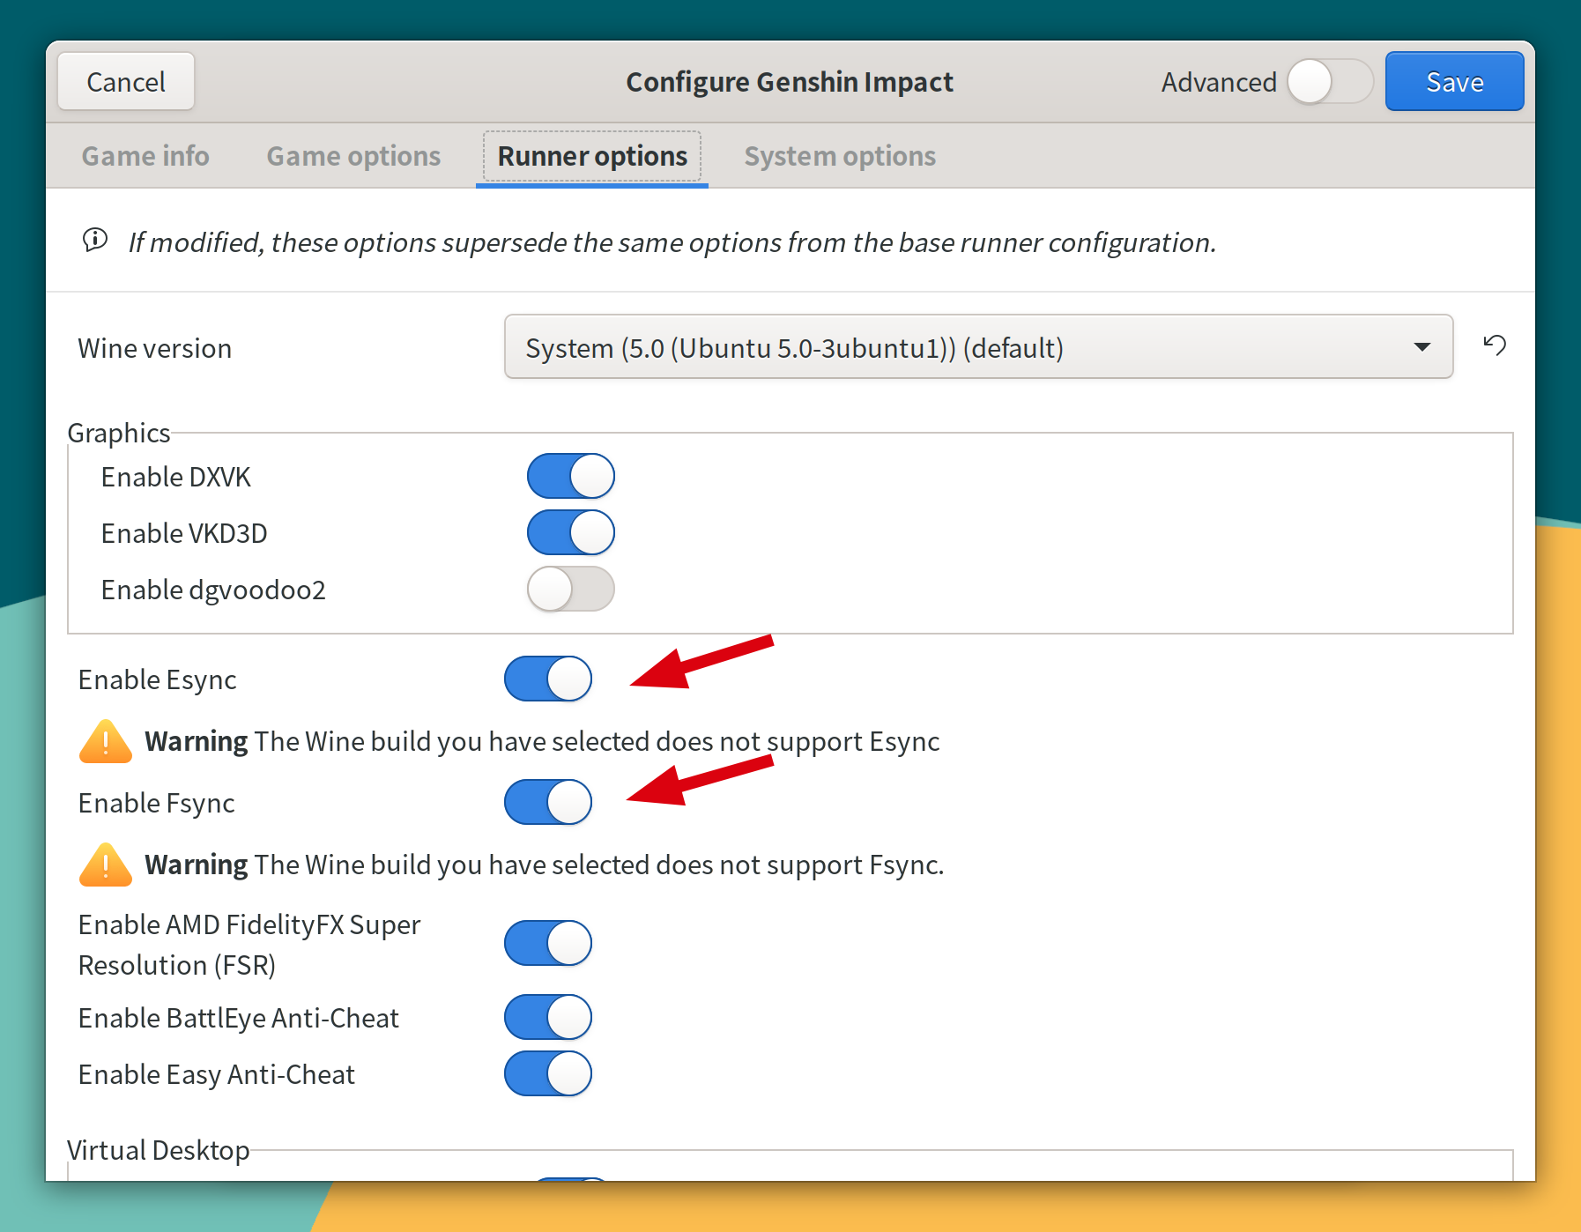Click the 'Graphics' section heading
The image size is (1581, 1232).
[119, 433]
